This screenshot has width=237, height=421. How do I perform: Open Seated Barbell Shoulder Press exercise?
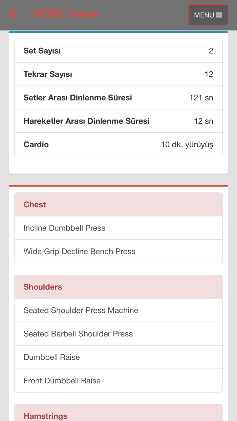118,334
